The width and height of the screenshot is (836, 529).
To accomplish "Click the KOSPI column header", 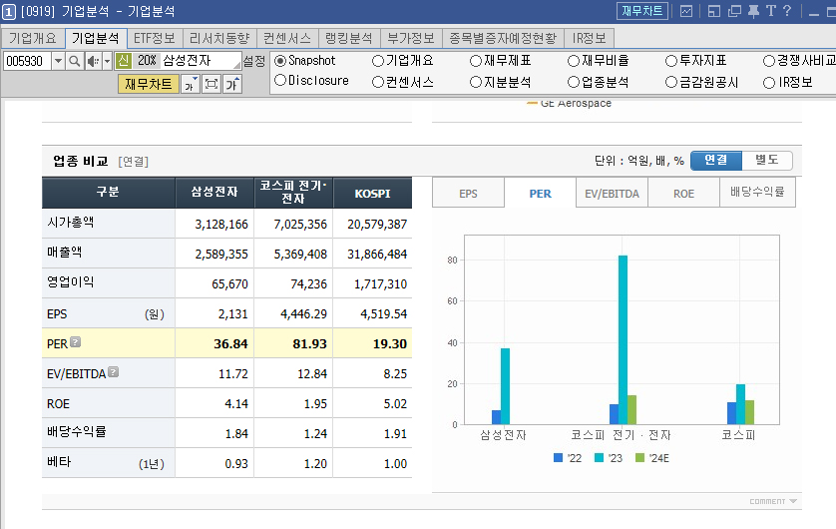I will tap(373, 193).
